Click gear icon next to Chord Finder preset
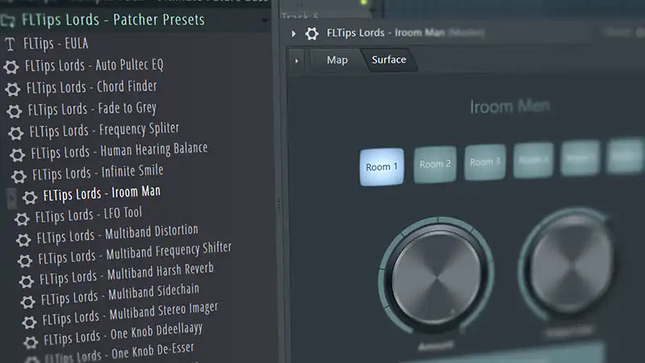 (x=13, y=89)
